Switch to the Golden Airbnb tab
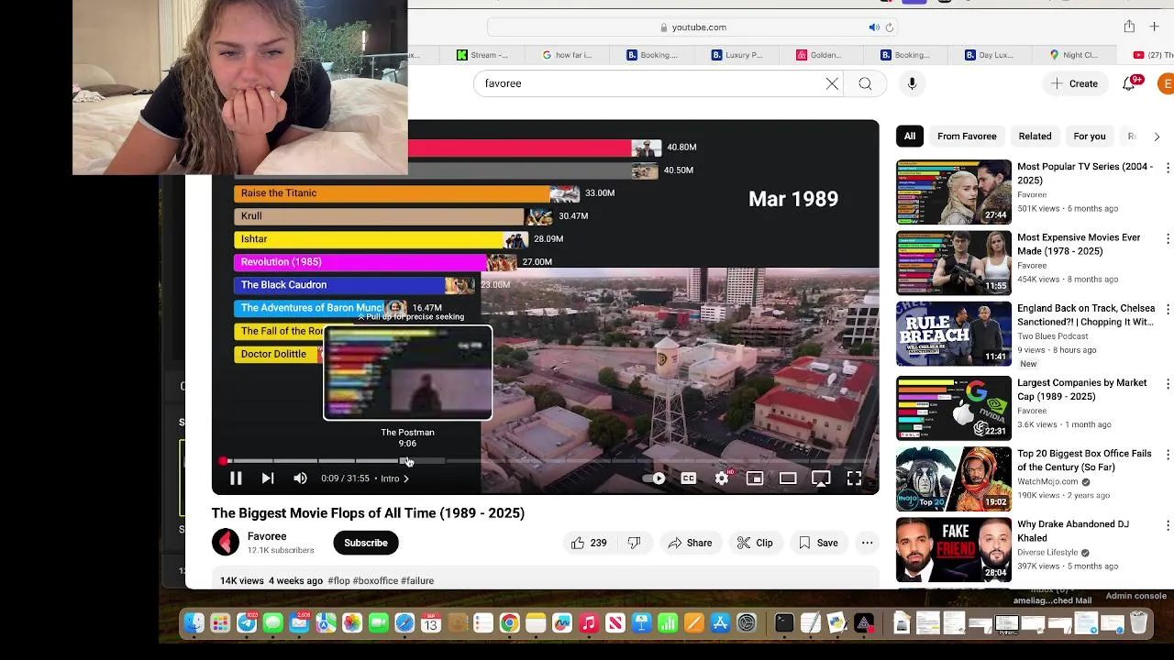Viewport: 1174px width, 660px height. tap(819, 55)
